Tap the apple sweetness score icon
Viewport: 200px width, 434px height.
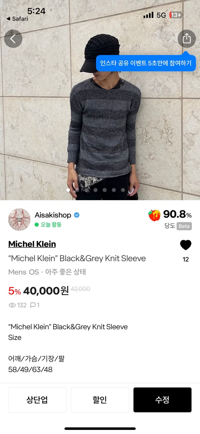pyautogui.click(x=154, y=215)
